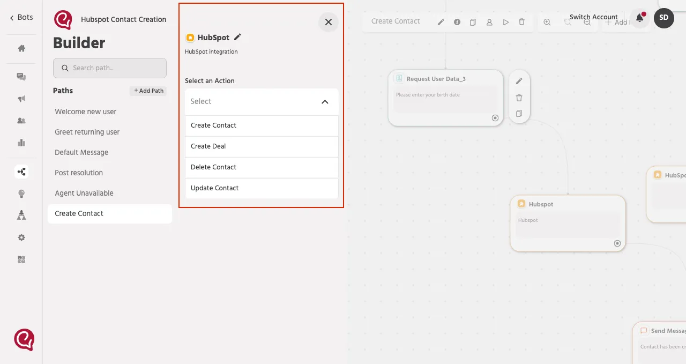This screenshot has height=364, width=686.
Task: Select the Create Contact path in list
Action: [x=110, y=213]
